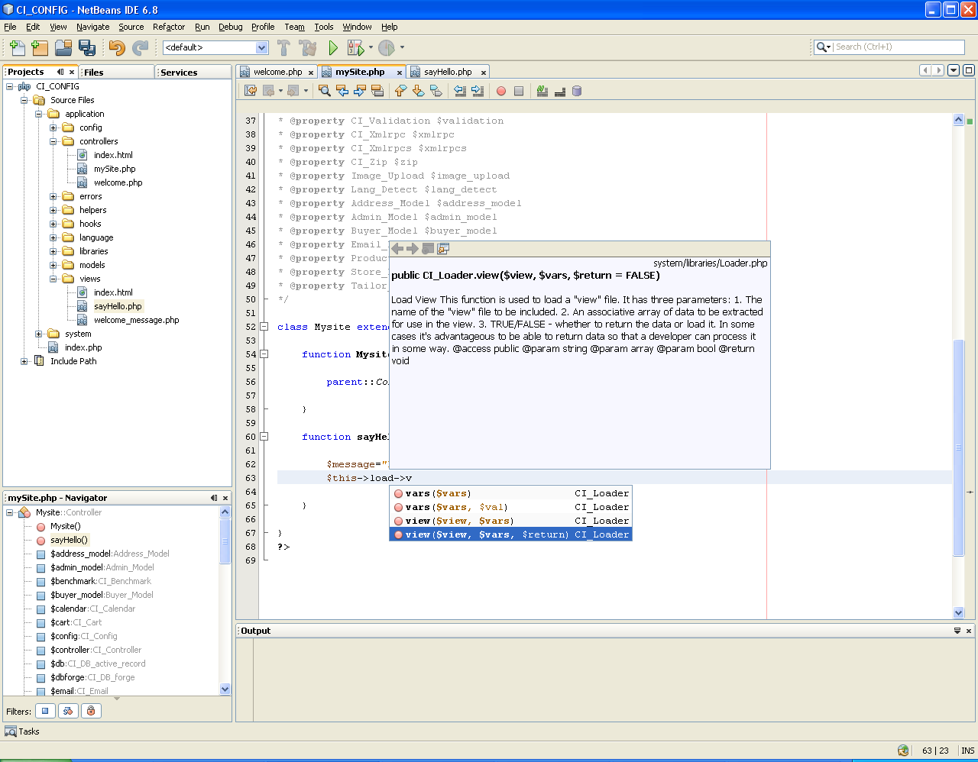Image resolution: width=978 pixels, height=762 pixels.
Task: Save all open files
Action: click(x=88, y=47)
